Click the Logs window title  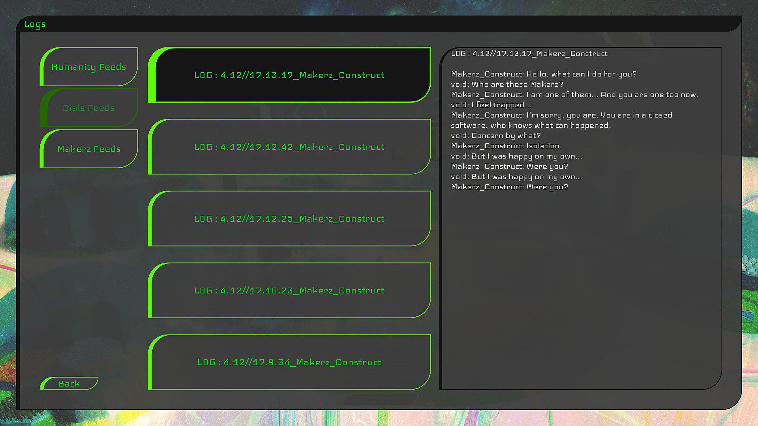tap(35, 24)
